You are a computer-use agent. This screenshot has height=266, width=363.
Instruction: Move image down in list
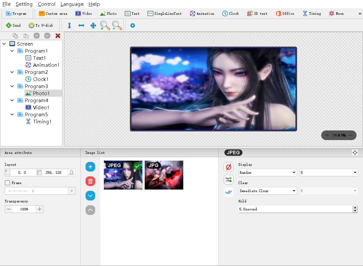click(x=90, y=196)
